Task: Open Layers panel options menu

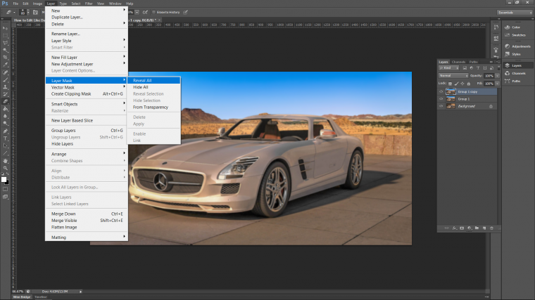Action: (x=498, y=62)
